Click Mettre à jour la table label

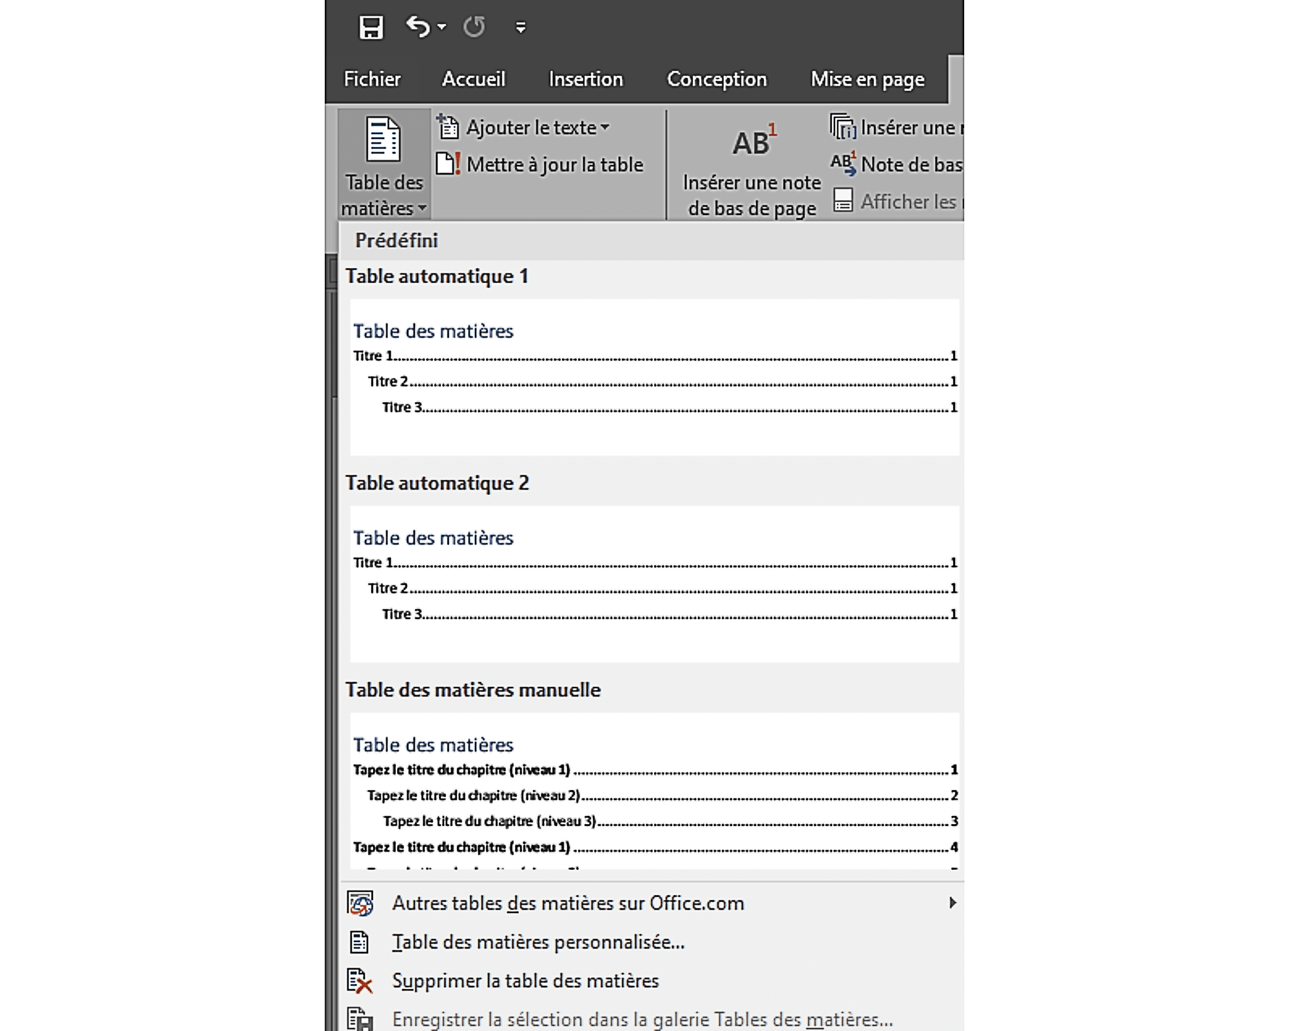click(x=555, y=164)
